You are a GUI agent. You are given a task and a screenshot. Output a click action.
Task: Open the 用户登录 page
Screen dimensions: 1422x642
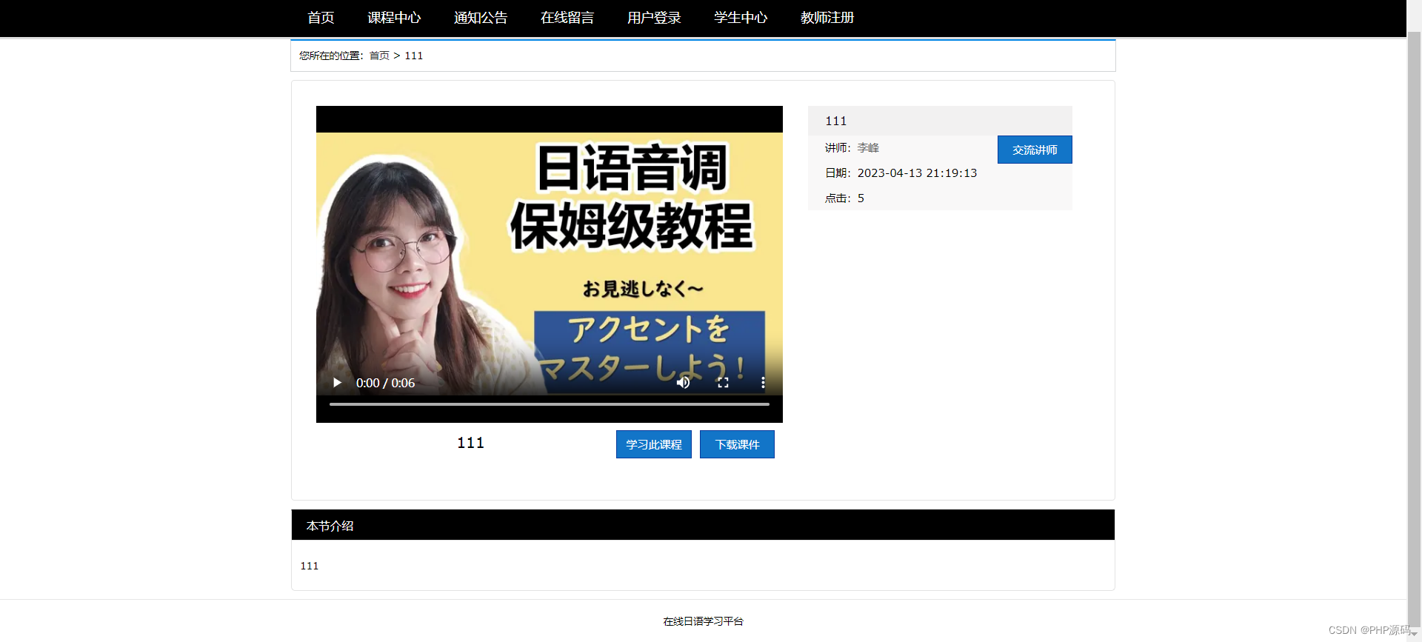click(x=654, y=18)
